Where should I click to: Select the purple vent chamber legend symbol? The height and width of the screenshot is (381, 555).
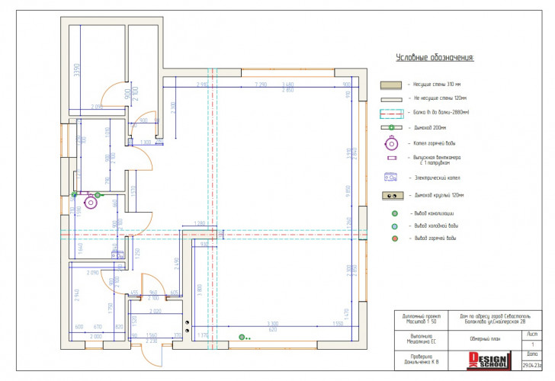(x=392, y=159)
